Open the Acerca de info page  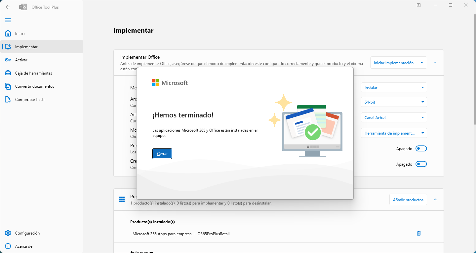(x=42, y=246)
